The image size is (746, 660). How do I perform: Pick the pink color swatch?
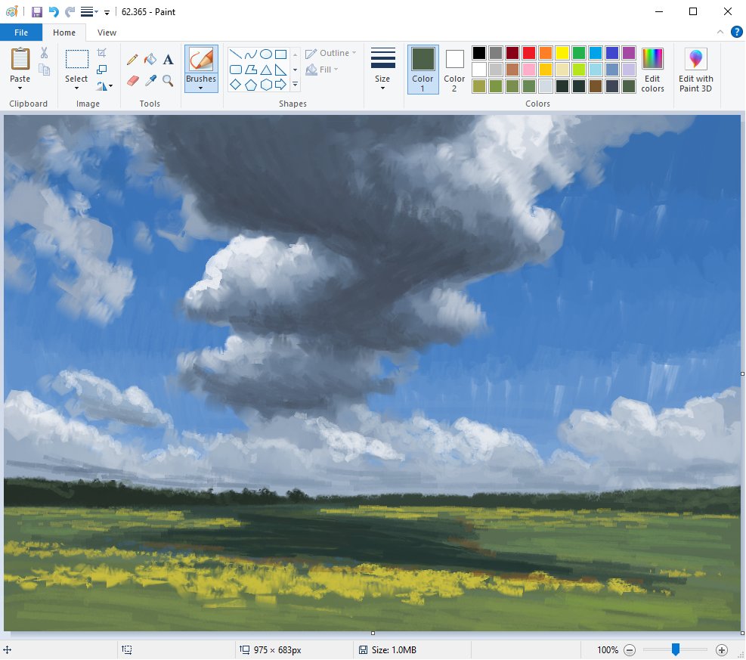tap(529, 70)
